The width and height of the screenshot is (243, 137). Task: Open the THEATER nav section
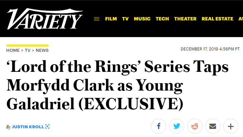(185, 19)
